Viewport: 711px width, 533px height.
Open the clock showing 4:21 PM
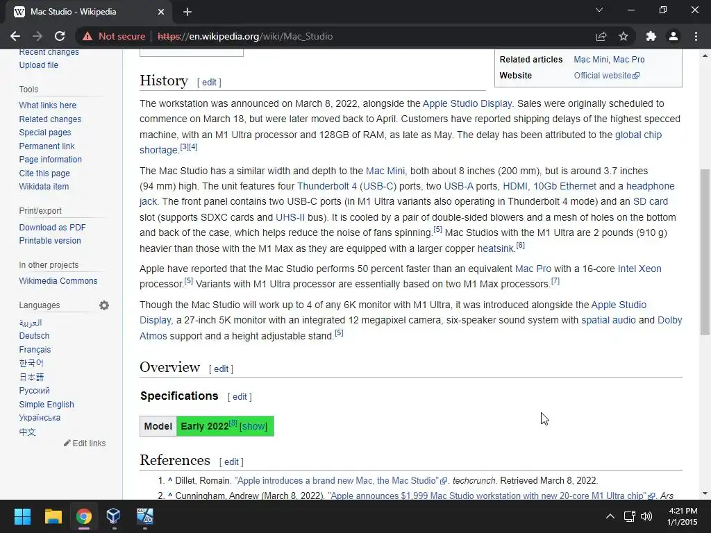pyautogui.click(x=683, y=516)
